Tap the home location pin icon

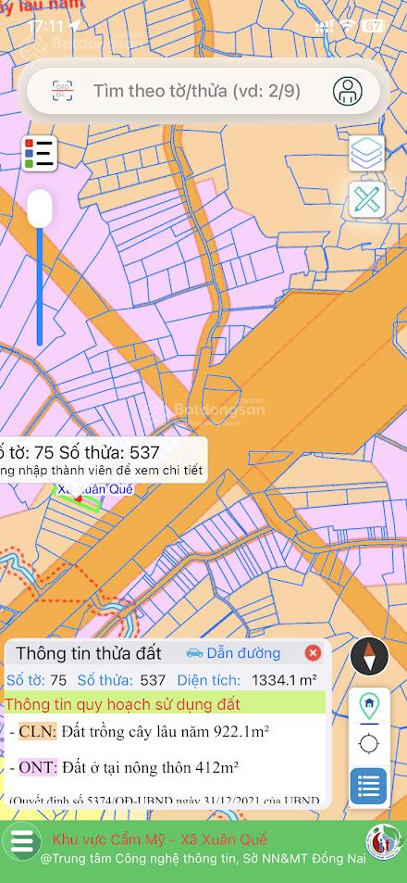pyautogui.click(x=369, y=706)
